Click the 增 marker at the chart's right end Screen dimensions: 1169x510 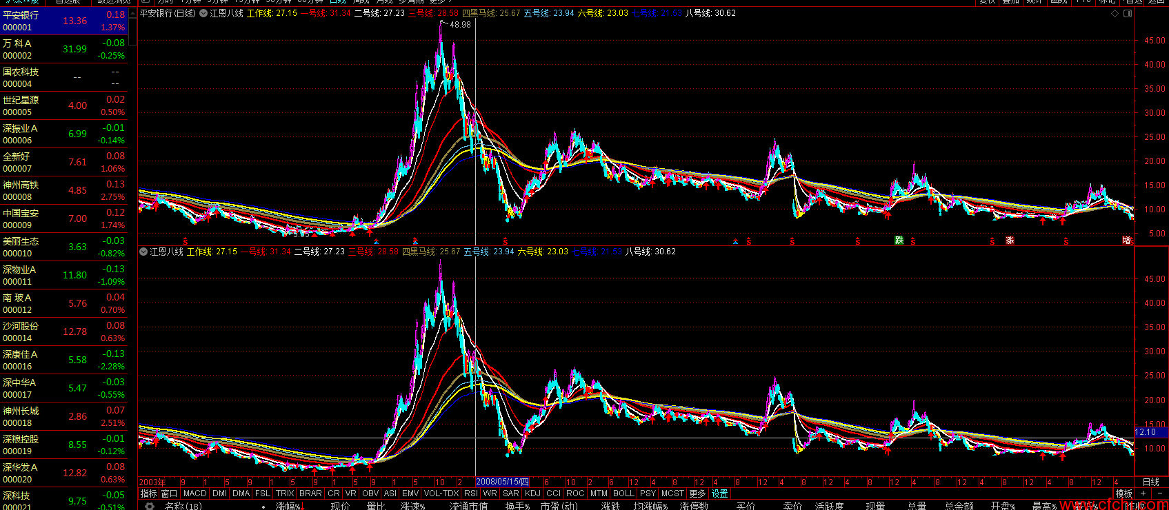point(1127,241)
